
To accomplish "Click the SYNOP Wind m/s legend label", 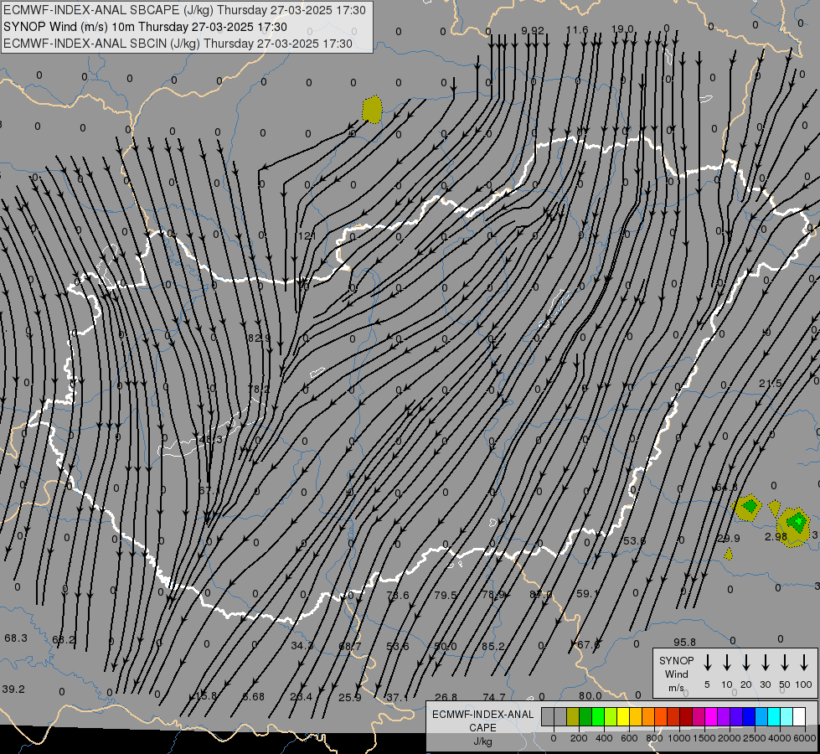I will coord(676,674).
